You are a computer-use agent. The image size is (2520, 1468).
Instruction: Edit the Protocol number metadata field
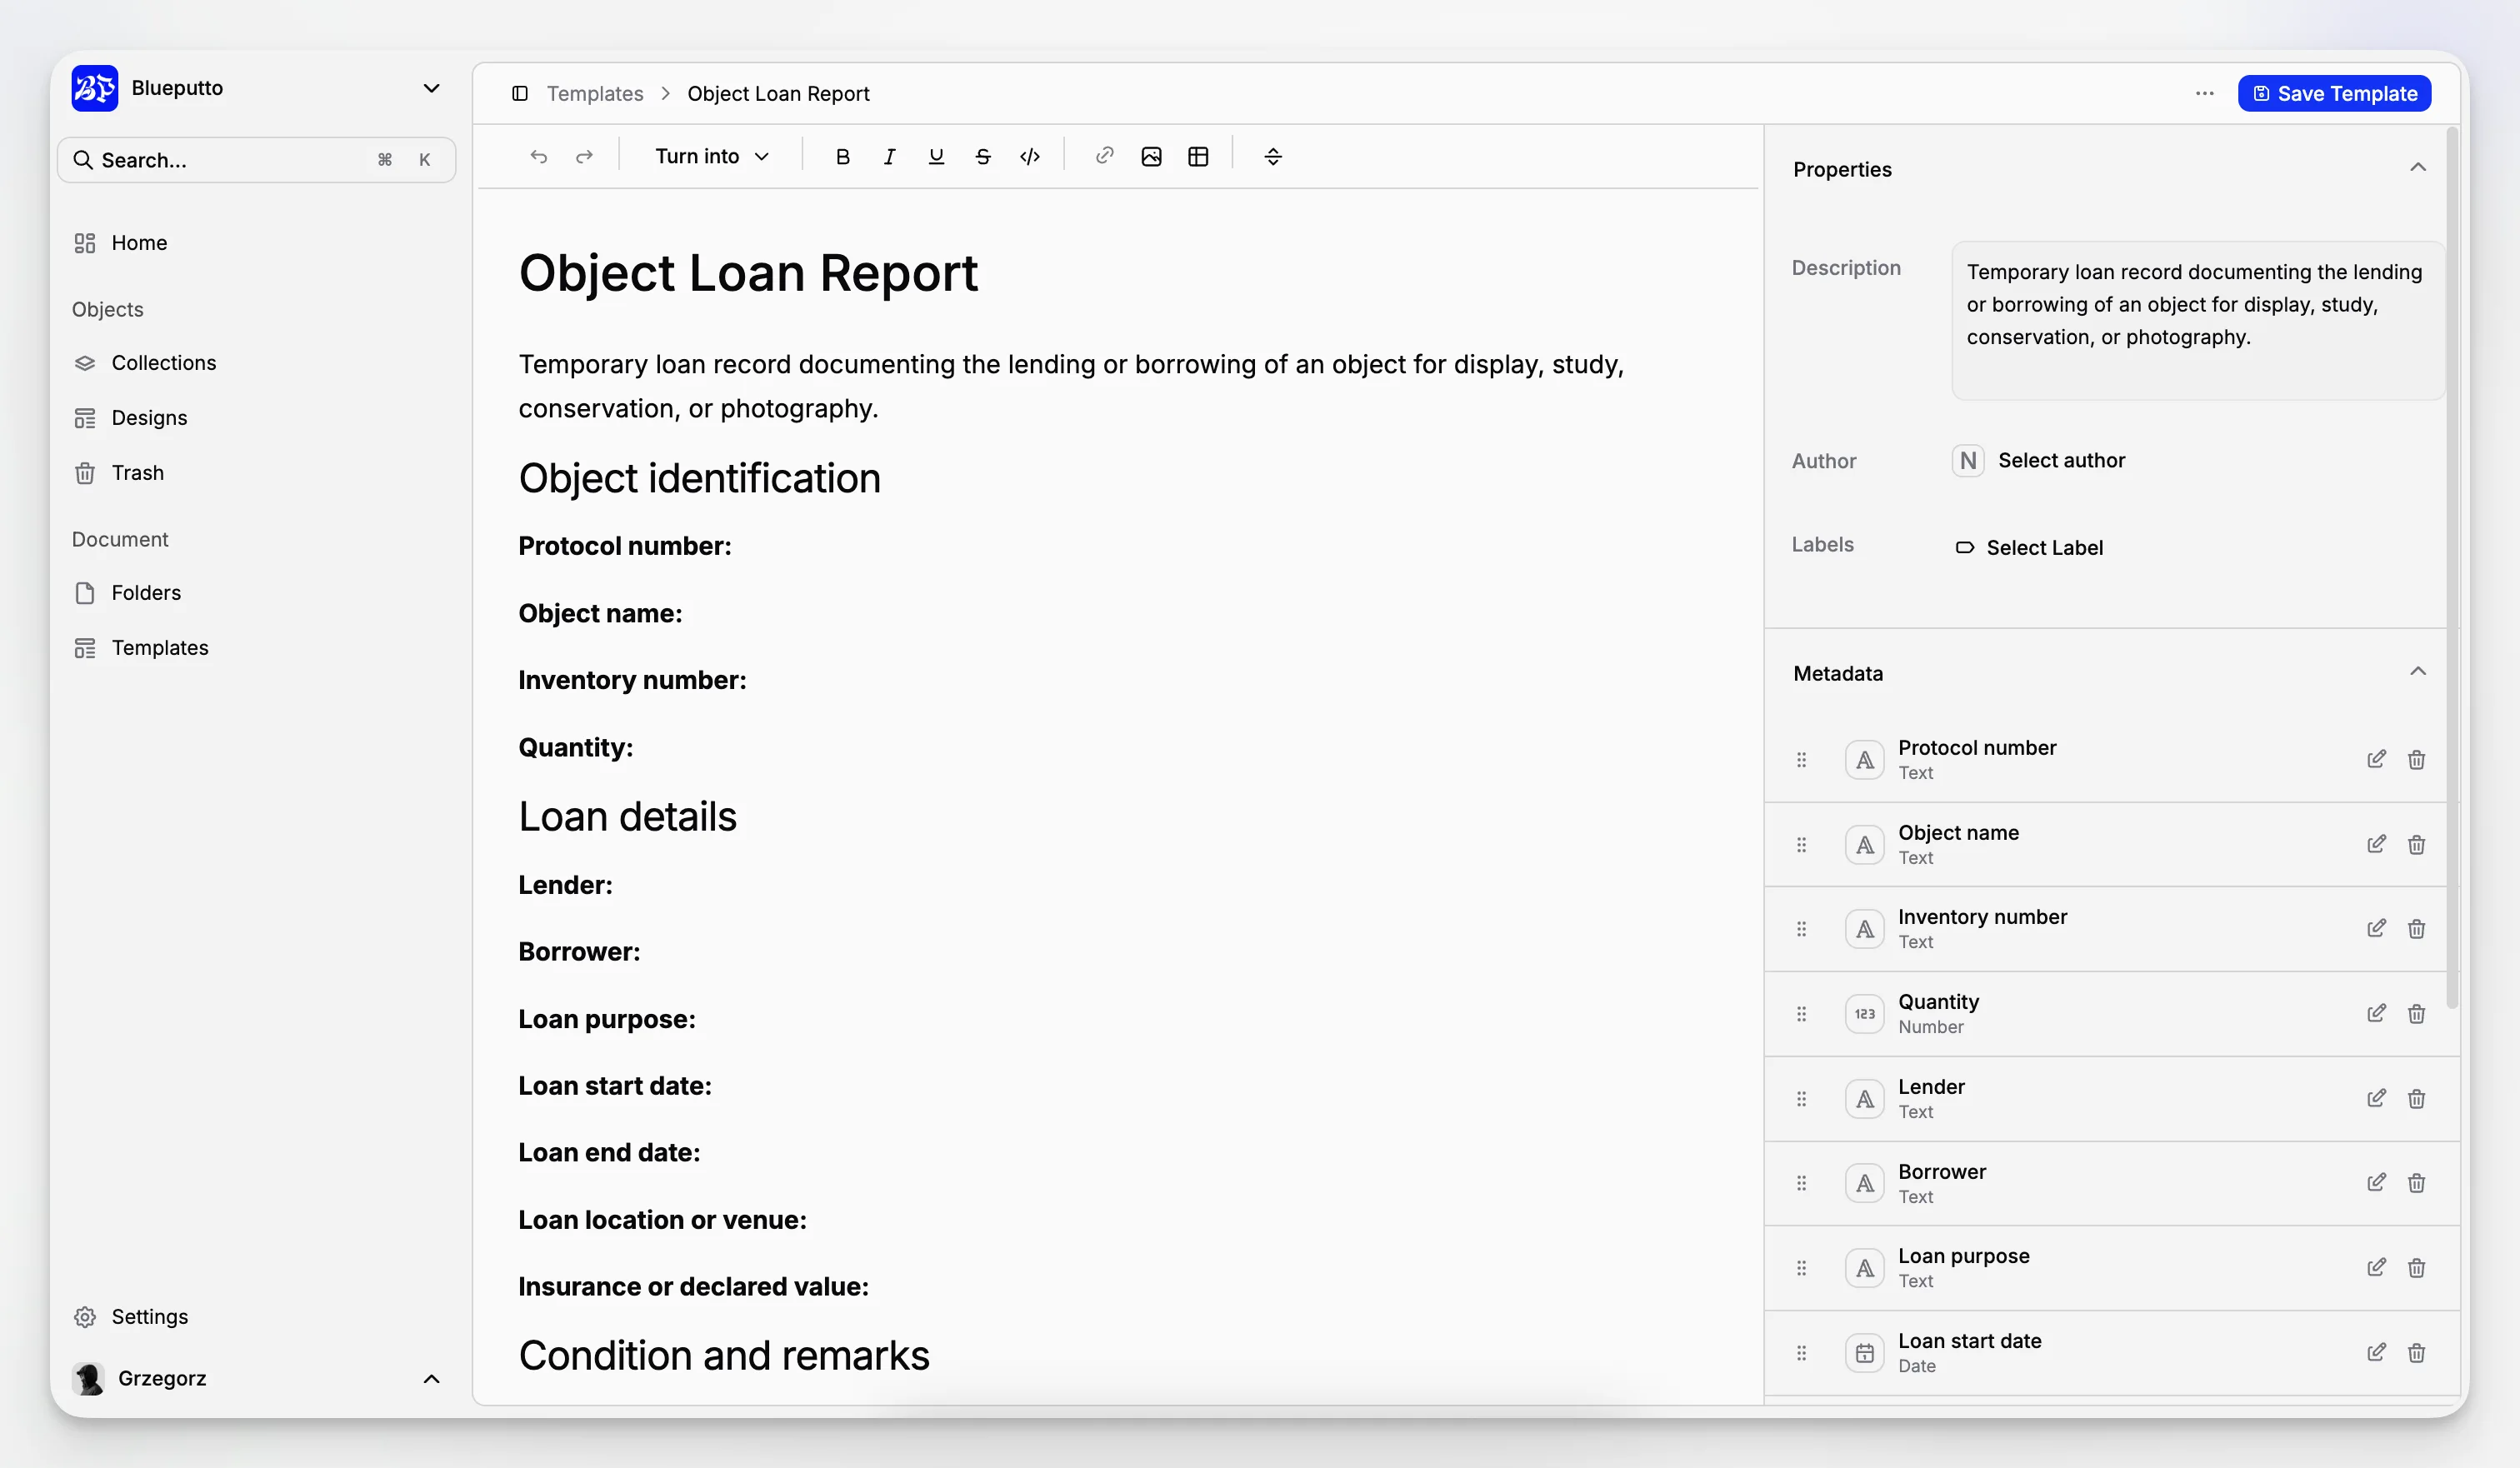tap(2377, 759)
